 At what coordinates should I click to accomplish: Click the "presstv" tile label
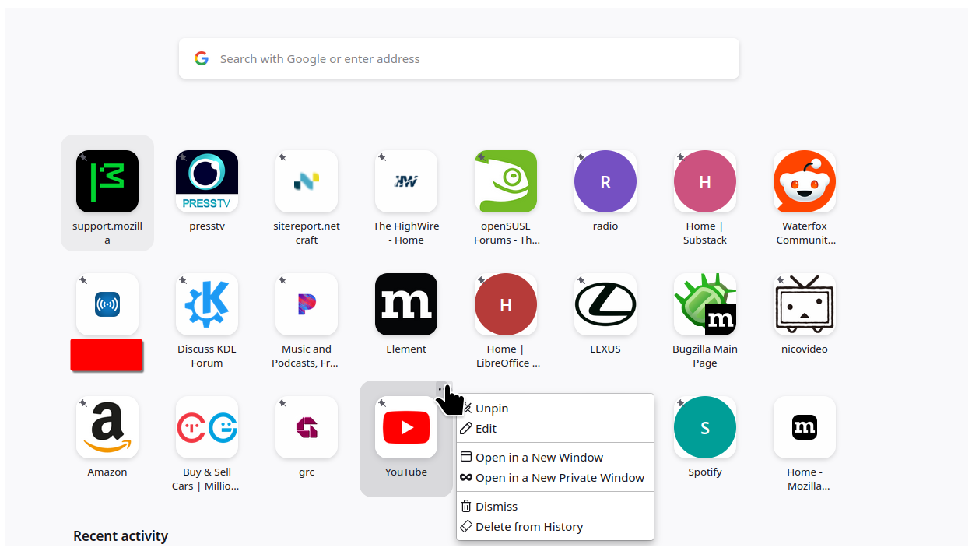(x=207, y=226)
